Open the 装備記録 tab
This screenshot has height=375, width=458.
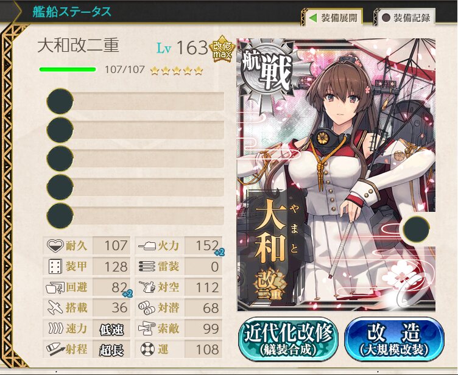click(x=406, y=18)
